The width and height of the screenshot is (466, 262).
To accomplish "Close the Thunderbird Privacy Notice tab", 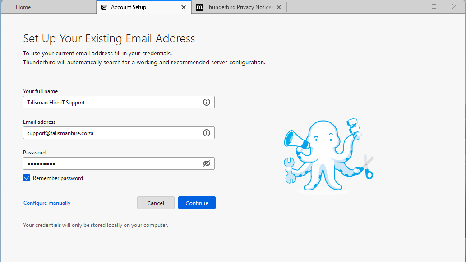I will point(279,7).
